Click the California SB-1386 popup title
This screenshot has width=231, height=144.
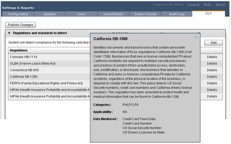[110, 39]
